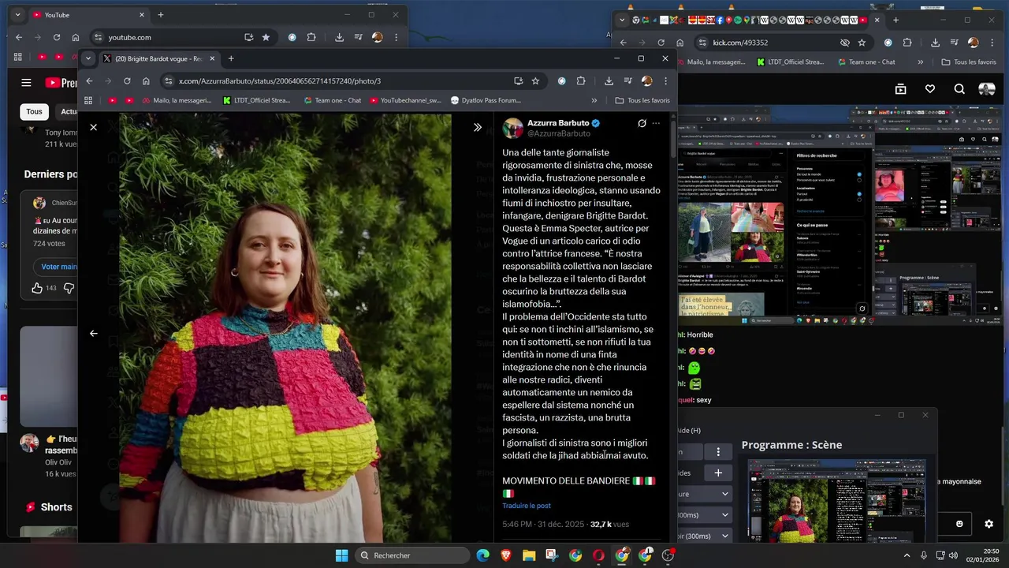
Task: Expand hidden bookmarks in x.com window
Action: [594, 100]
